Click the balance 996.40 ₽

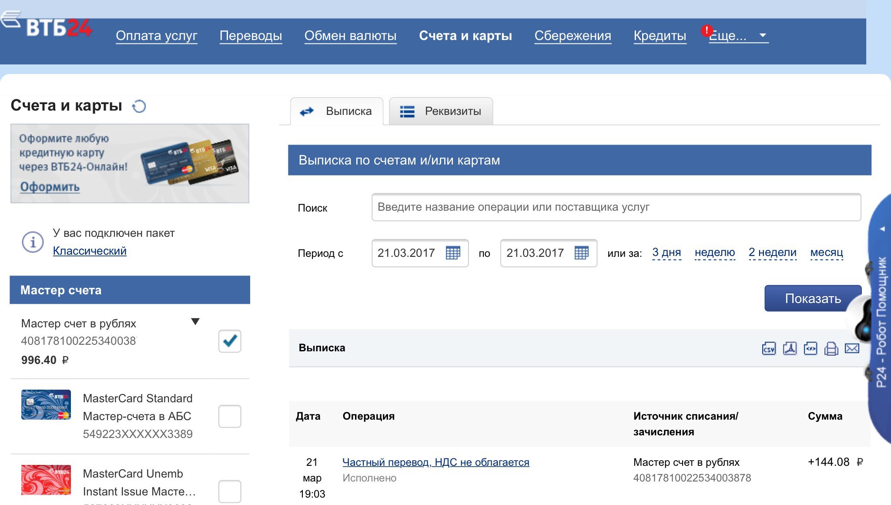coord(45,360)
